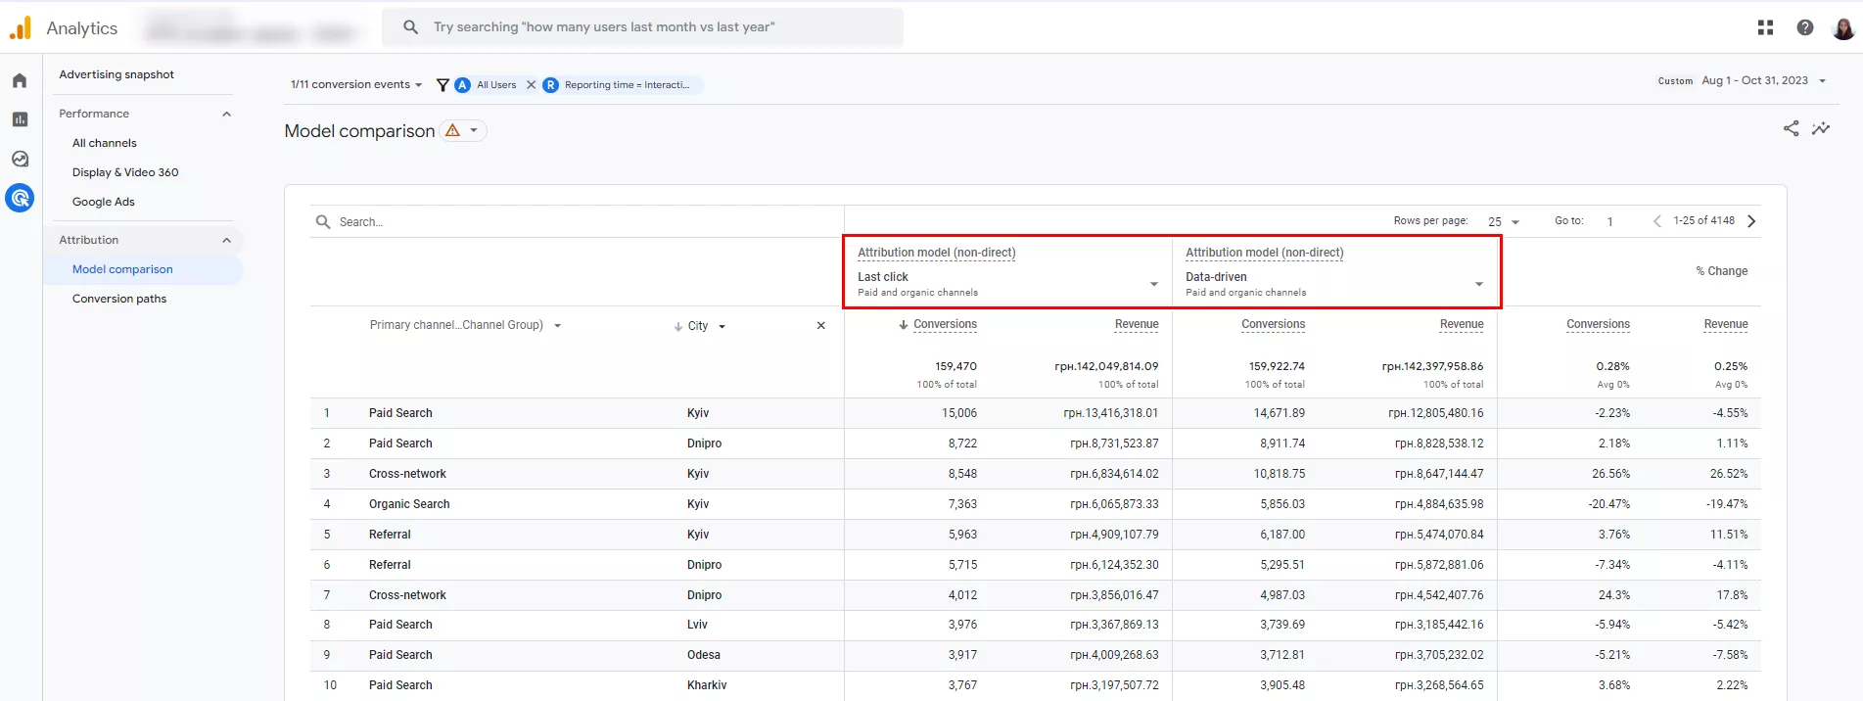
Task: Click the warning triangle next to Model comparison
Action: [452, 130]
